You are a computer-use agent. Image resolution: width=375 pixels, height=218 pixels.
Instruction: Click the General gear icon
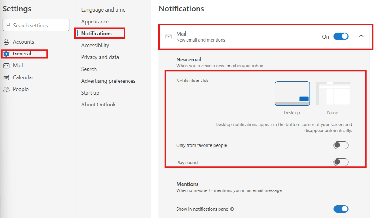click(x=6, y=54)
